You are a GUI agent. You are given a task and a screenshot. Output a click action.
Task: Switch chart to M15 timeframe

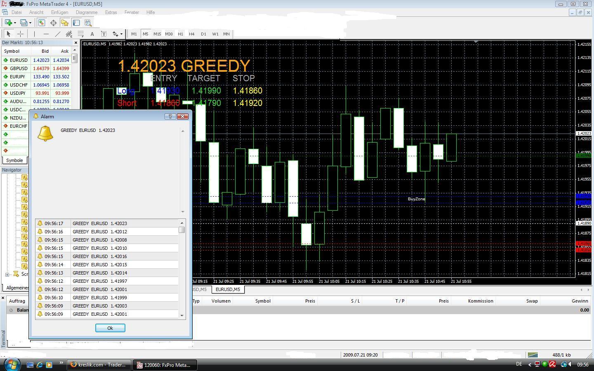tap(157, 34)
